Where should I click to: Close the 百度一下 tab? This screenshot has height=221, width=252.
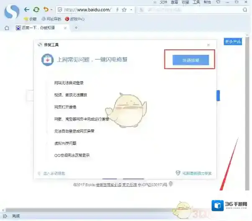pyautogui.click(x=65, y=28)
